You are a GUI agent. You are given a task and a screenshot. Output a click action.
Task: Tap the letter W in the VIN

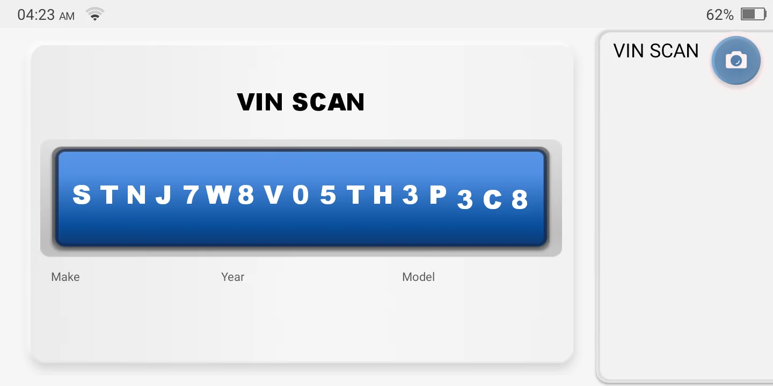(219, 195)
